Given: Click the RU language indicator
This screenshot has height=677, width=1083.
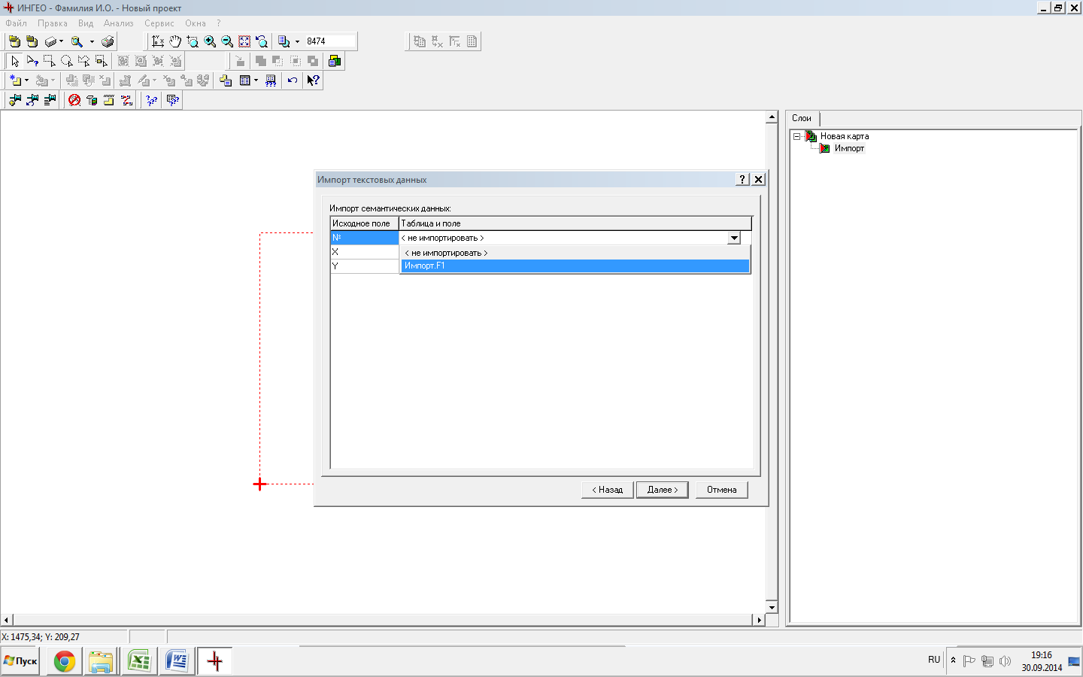Looking at the screenshot, I should pos(934,660).
